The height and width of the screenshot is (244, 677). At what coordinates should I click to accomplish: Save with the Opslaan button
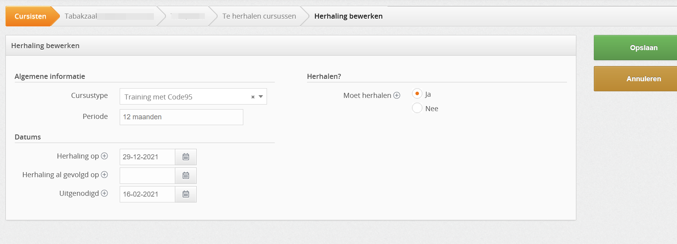point(635,48)
